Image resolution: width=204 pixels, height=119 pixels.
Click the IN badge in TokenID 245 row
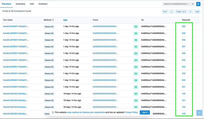point(136,60)
